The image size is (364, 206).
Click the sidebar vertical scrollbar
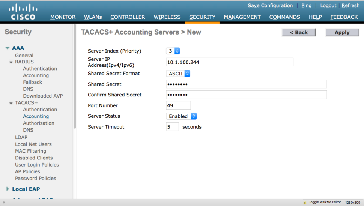(x=75, y=77)
